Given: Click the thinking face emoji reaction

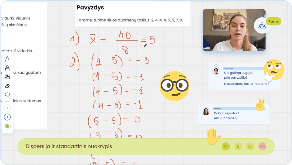Looking at the screenshot, I should pos(274,70).
